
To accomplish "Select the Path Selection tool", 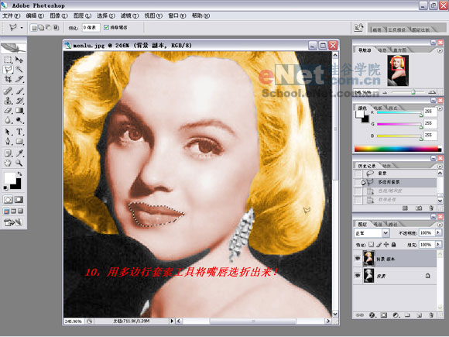I will [8, 132].
